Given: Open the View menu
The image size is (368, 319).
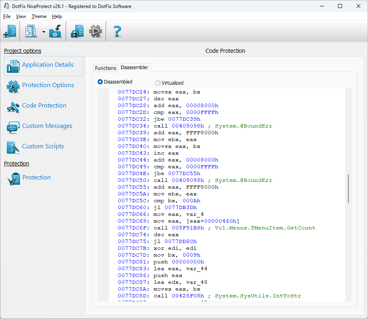Looking at the screenshot, I should click(x=21, y=16).
